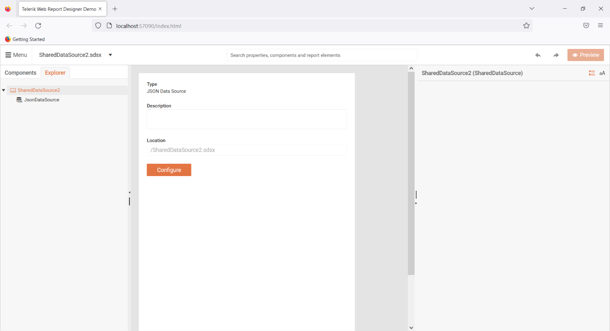Bookmark this page with the star icon
This screenshot has height=331, width=610.
(526, 25)
